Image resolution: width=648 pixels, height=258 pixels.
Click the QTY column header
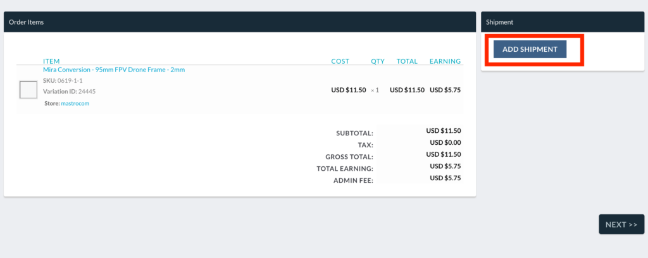coord(378,61)
